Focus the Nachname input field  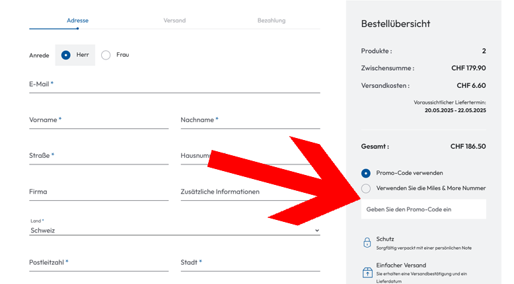tap(250, 121)
